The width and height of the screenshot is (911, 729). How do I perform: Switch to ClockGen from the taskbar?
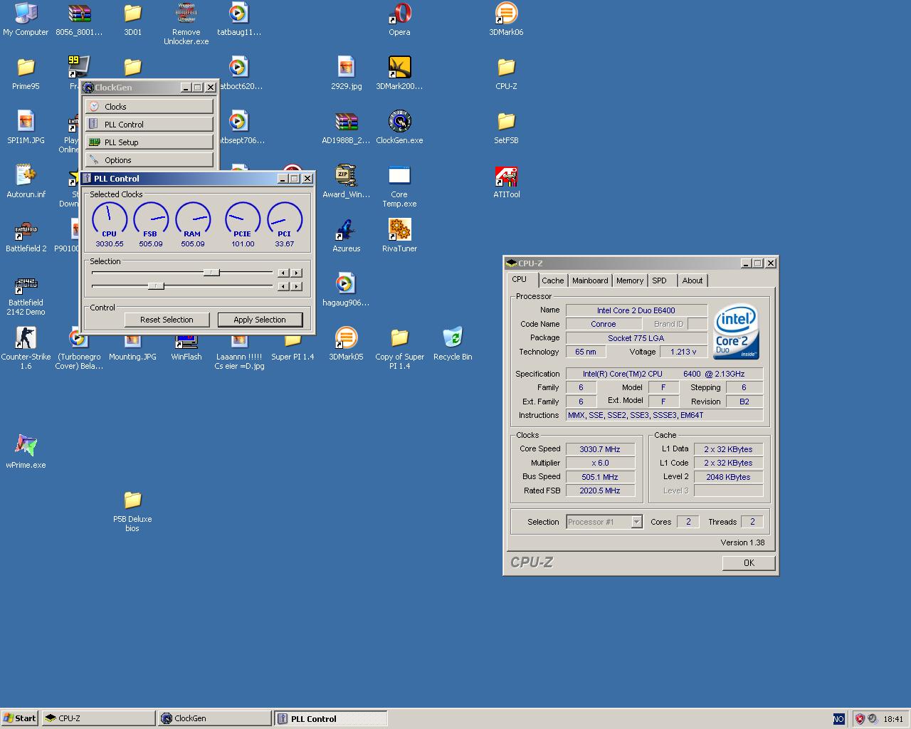click(215, 718)
